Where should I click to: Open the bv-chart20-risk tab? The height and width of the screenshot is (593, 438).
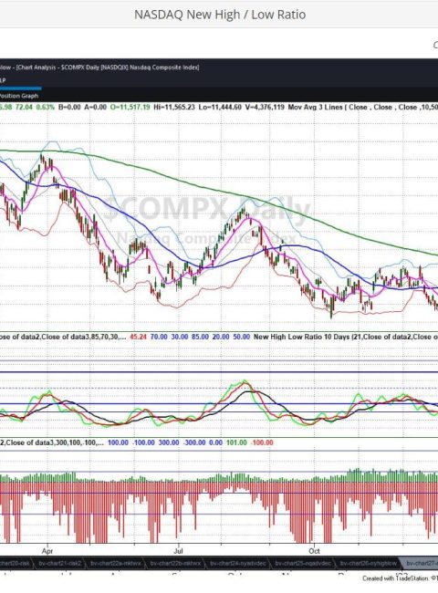coord(15,564)
